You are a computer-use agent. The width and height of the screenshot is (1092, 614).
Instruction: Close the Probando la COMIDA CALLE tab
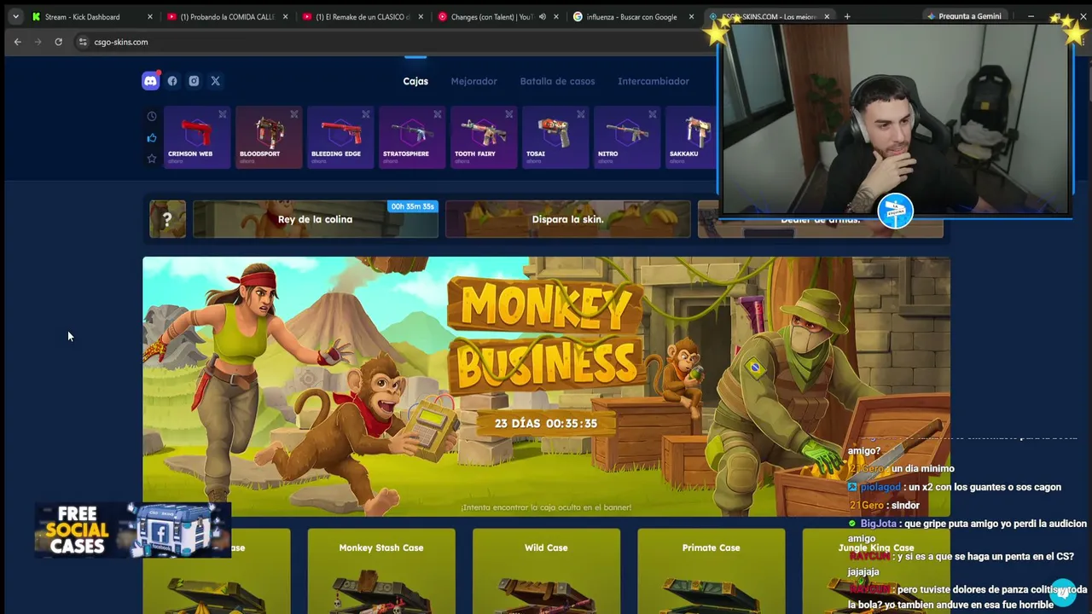285,16
